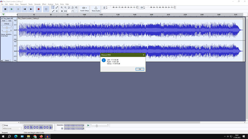Fit the selection to window width
Screen dimensions: 248x139
click(69, 7)
